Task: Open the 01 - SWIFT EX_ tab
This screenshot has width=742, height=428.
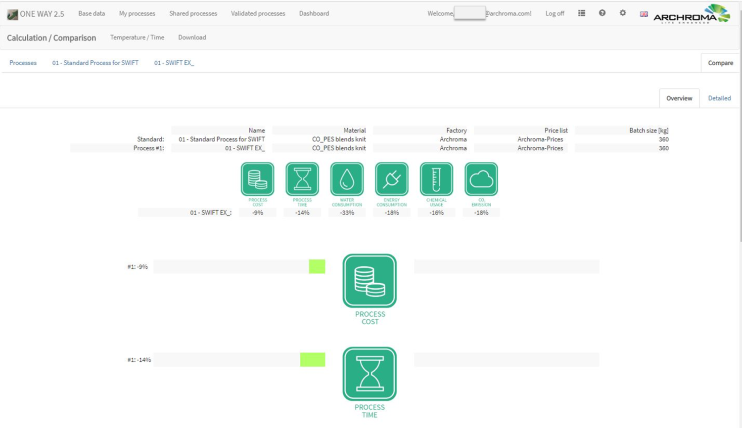Action: click(x=174, y=63)
